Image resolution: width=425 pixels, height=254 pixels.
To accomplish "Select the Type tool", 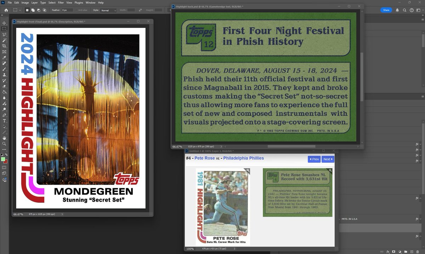I will point(4,121).
